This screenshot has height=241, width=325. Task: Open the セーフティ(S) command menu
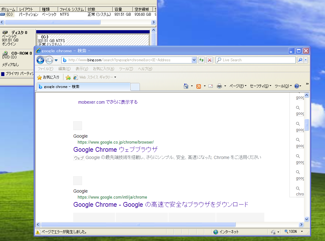coord(260,86)
